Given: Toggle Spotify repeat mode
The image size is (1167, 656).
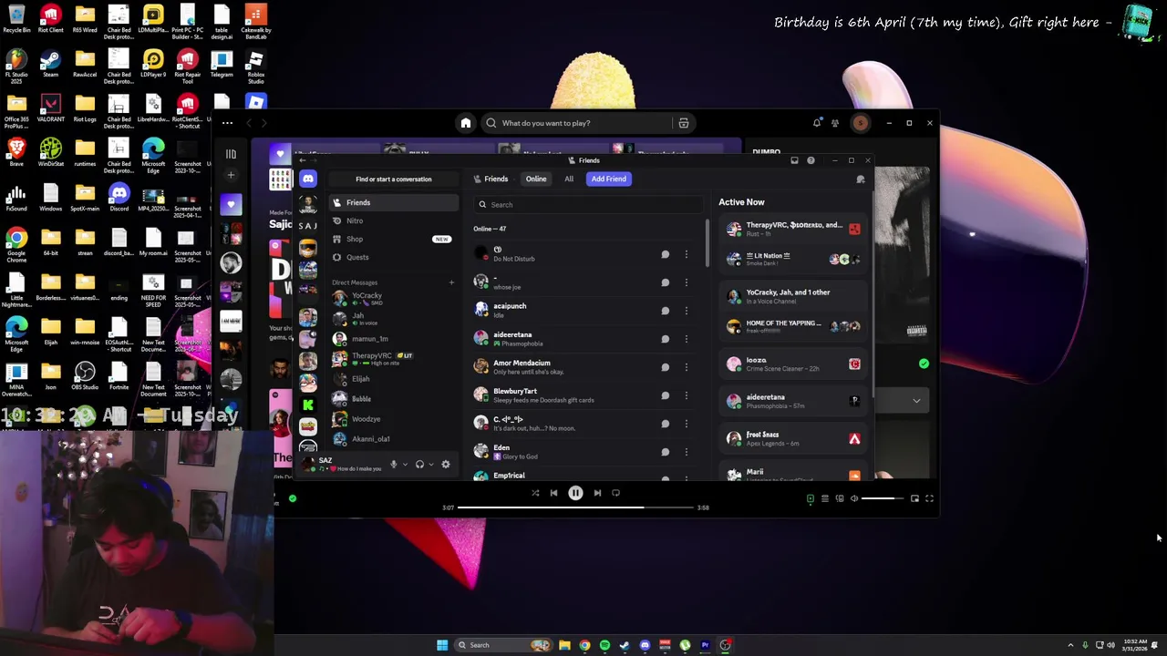Looking at the screenshot, I should [615, 493].
